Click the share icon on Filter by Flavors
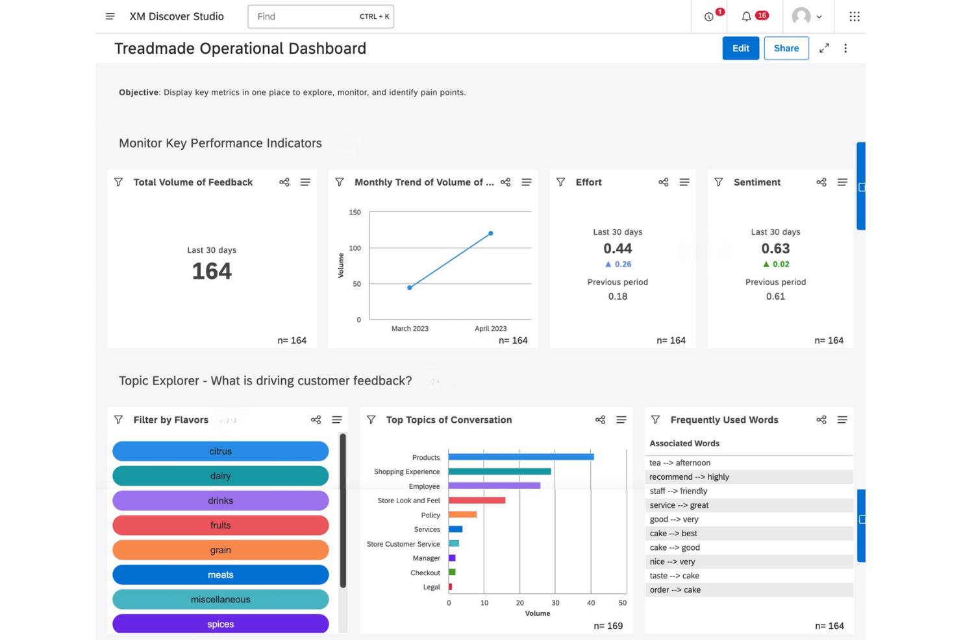 [x=316, y=420]
